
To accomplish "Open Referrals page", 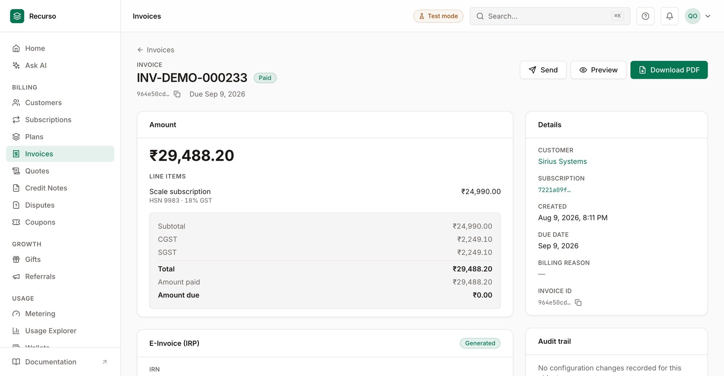I will (60, 276).
